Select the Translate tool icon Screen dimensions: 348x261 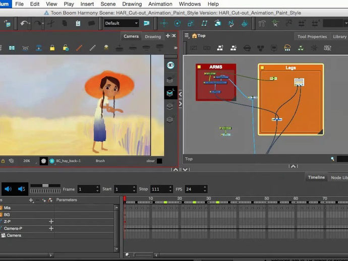click(x=164, y=23)
